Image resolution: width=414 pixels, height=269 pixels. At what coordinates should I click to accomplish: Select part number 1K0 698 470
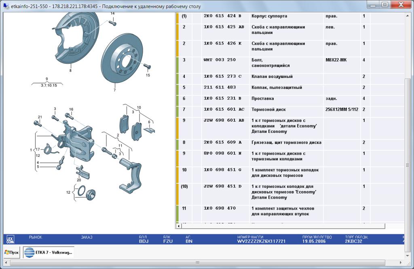coord(220,208)
